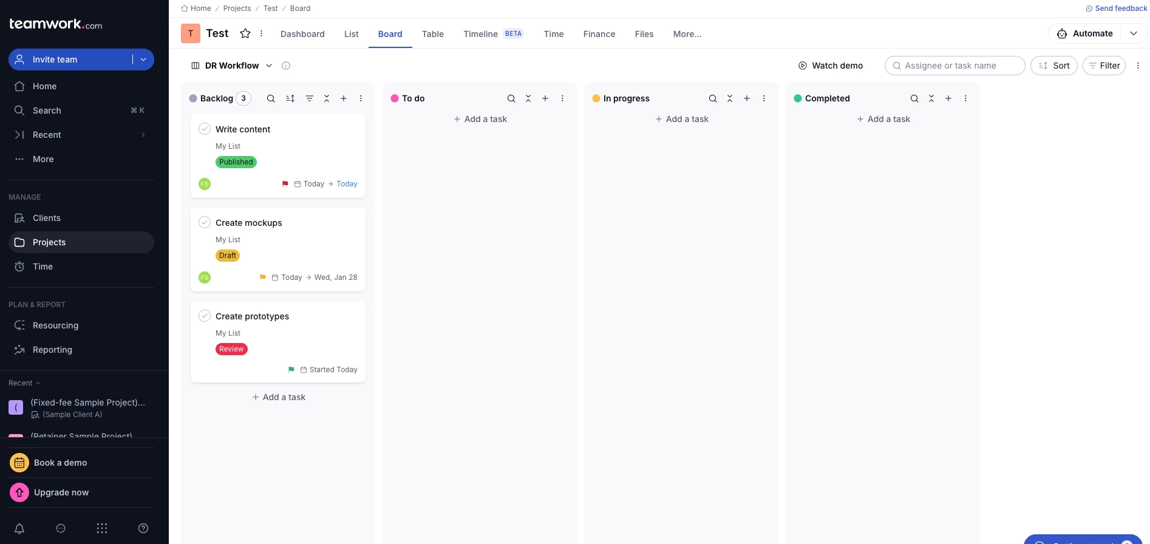Open In progress column more options
The image size is (1150, 544).
764,98
